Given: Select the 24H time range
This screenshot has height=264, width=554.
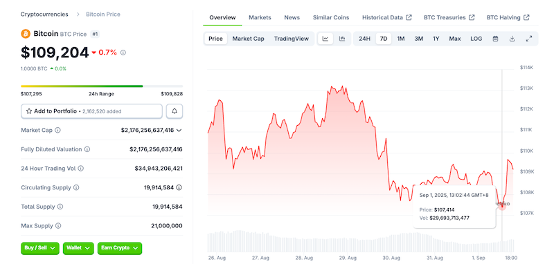Looking at the screenshot, I should (364, 39).
